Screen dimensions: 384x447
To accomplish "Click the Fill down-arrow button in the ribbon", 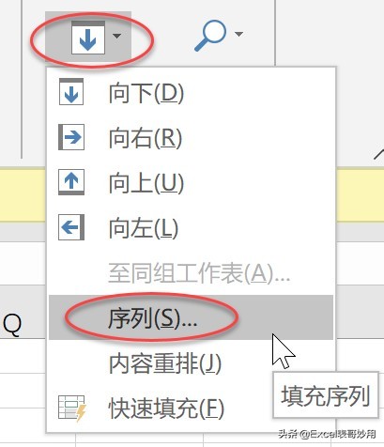I will (x=88, y=38).
